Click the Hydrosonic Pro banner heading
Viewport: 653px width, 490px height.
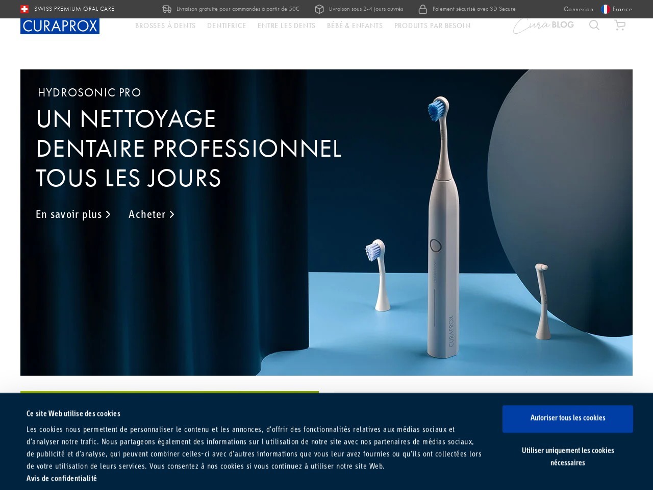[x=189, y=148]
